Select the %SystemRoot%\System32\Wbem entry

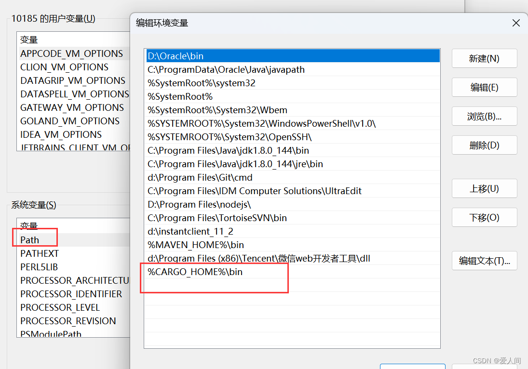coord(293,110)
